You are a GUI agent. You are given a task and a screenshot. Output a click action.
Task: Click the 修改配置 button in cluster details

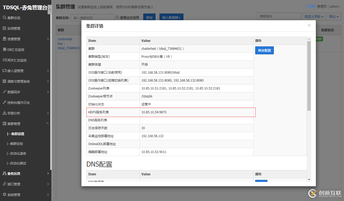tap(264, 50)
